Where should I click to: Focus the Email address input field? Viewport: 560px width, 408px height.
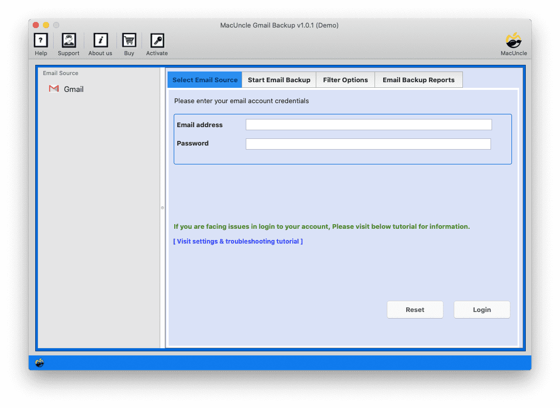tap(368, 125)
